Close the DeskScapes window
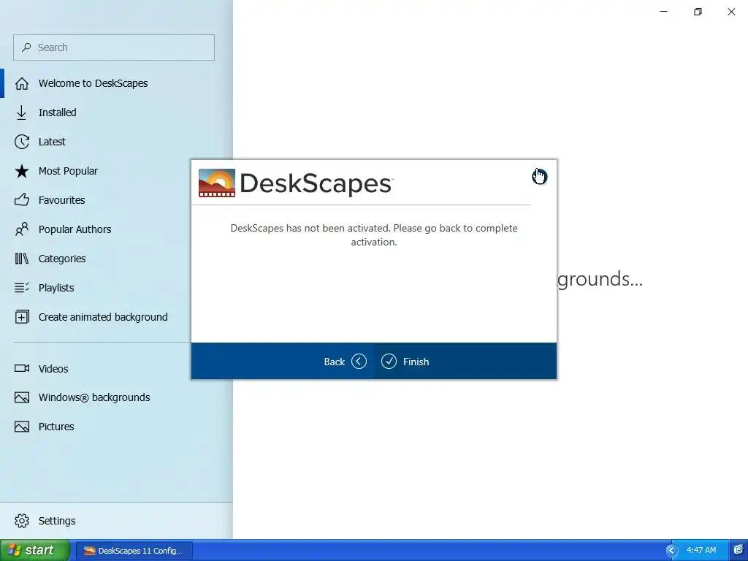The image size is (748, 561). 731,12
